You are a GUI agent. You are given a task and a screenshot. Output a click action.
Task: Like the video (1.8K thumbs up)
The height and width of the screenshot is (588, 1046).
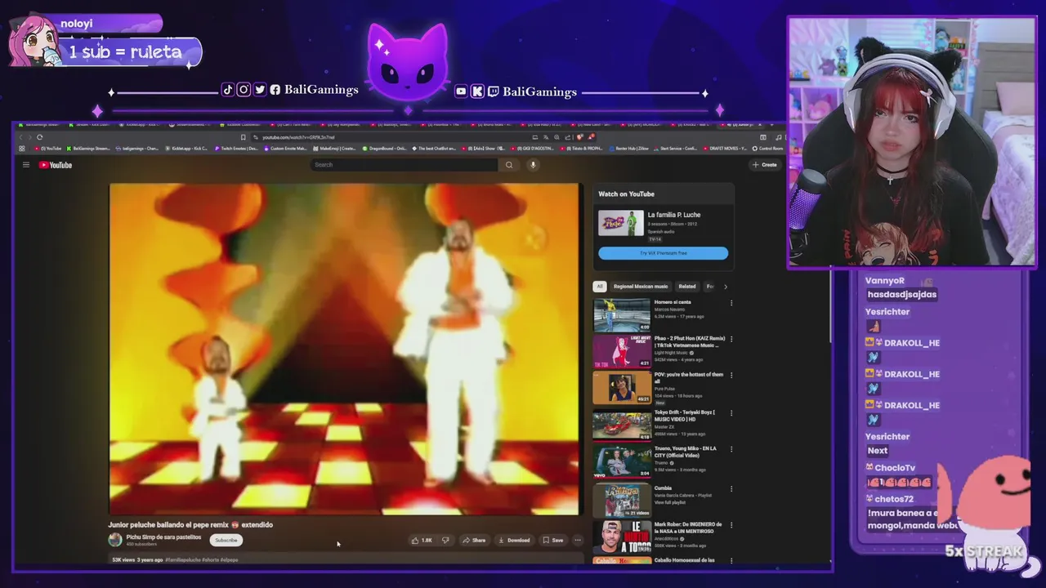[x=422, y=540]
